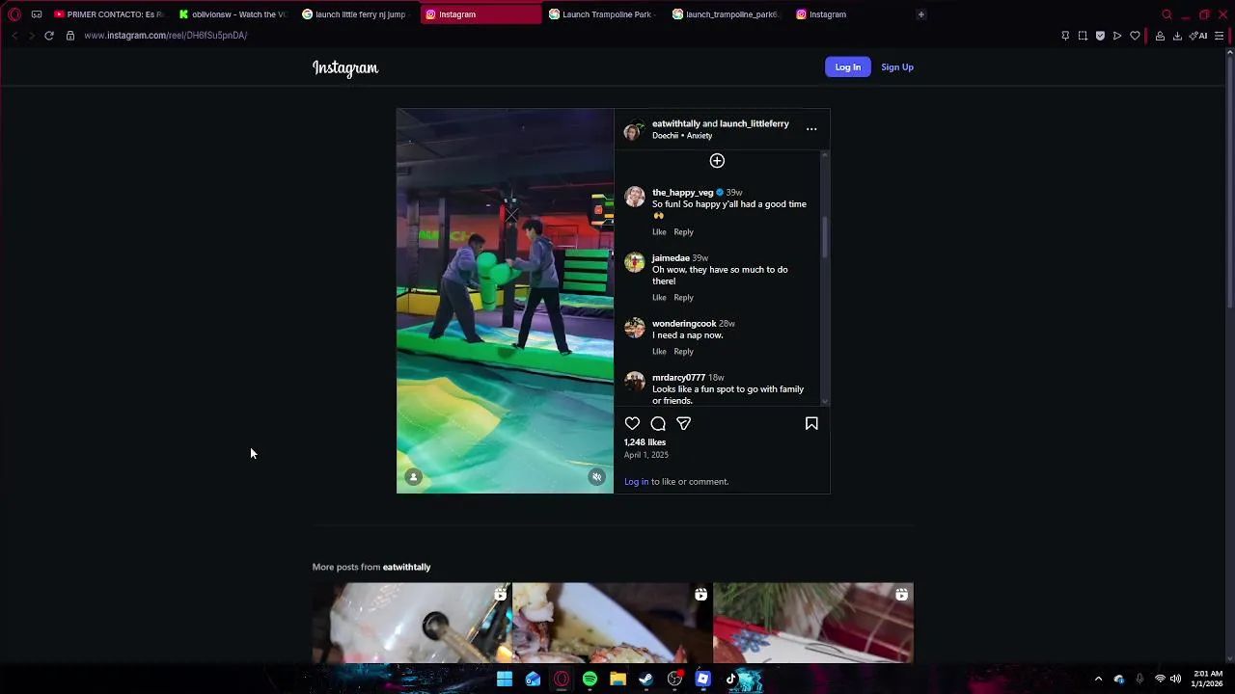Open the player triangle icon in the toolbar

(x=1117, y=36)
